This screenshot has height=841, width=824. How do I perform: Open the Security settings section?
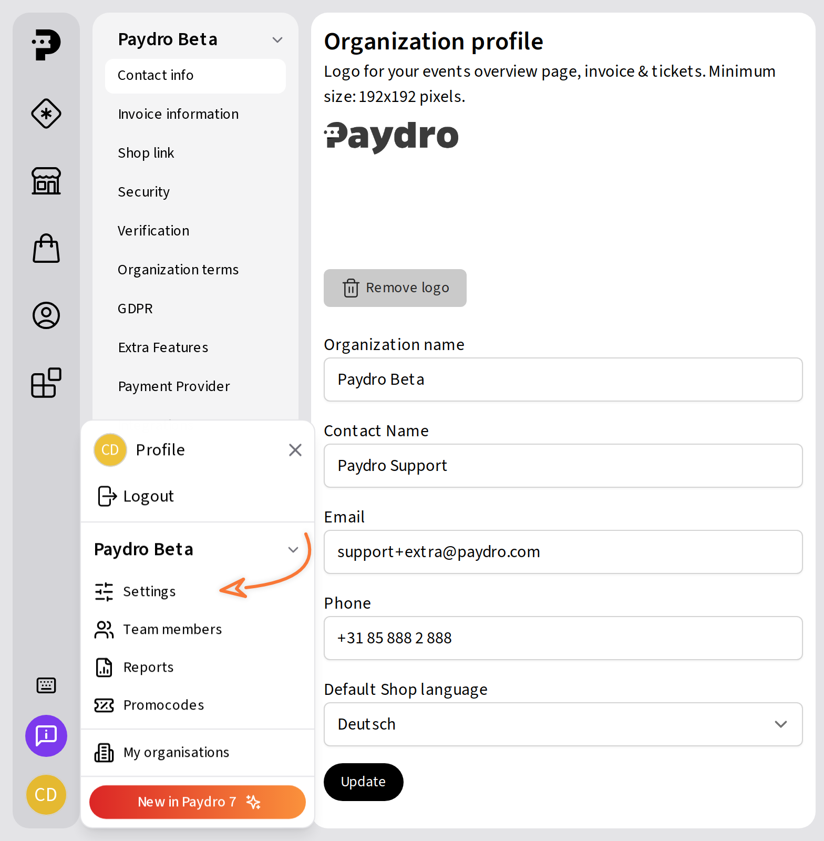click(x=143, y=192)
